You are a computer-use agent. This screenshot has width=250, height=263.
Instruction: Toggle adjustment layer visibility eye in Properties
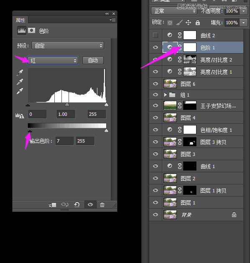coord(90,204)
